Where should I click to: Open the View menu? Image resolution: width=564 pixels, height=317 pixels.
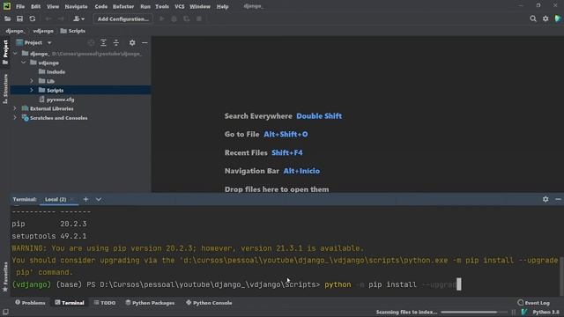pos(53,6)
